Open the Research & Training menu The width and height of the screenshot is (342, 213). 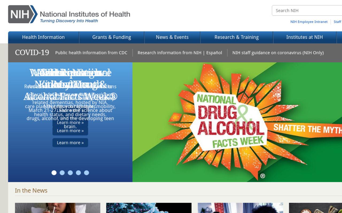pyautogui.click(x=236, y=37)
